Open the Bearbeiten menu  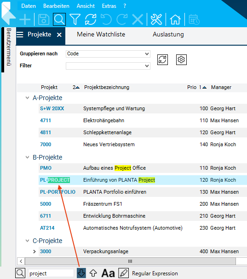56,6
